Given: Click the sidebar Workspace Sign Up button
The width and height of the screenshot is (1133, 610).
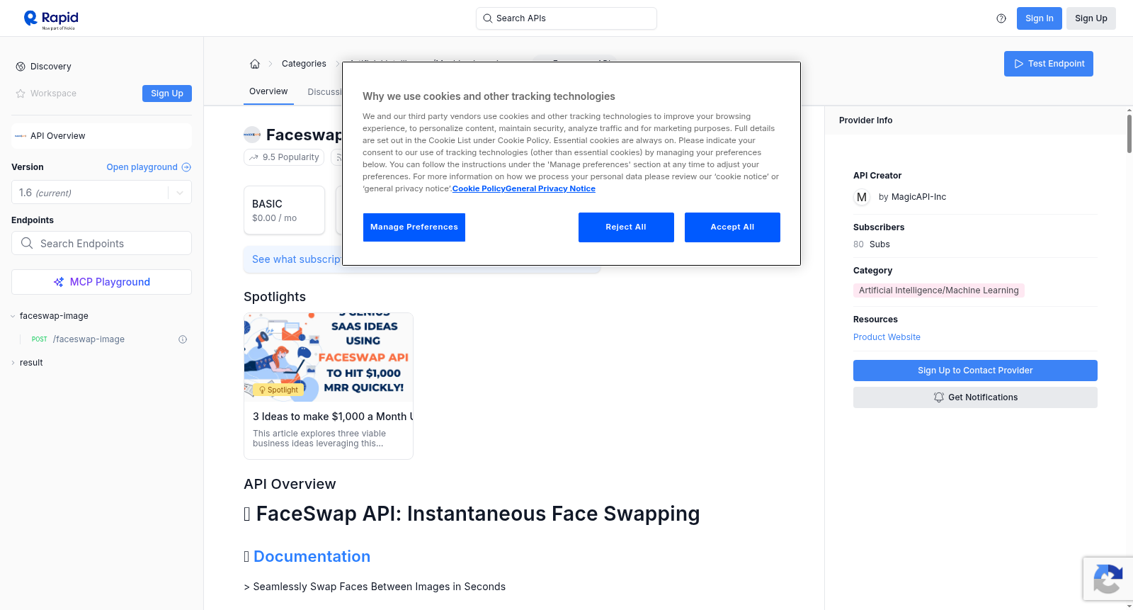Looking at the screenshot, I should coord(167,94).
